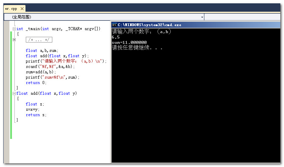Click the cmd.exe window title bar
Image resolution: width=284 pixels, height=167 pixels.
tap(196, 25)
